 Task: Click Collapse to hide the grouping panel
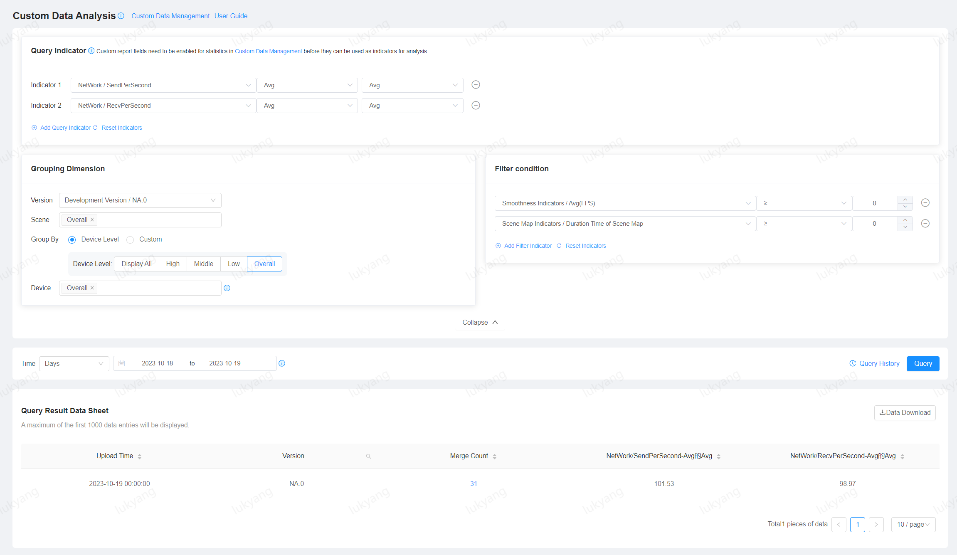[x=475, y=322]
